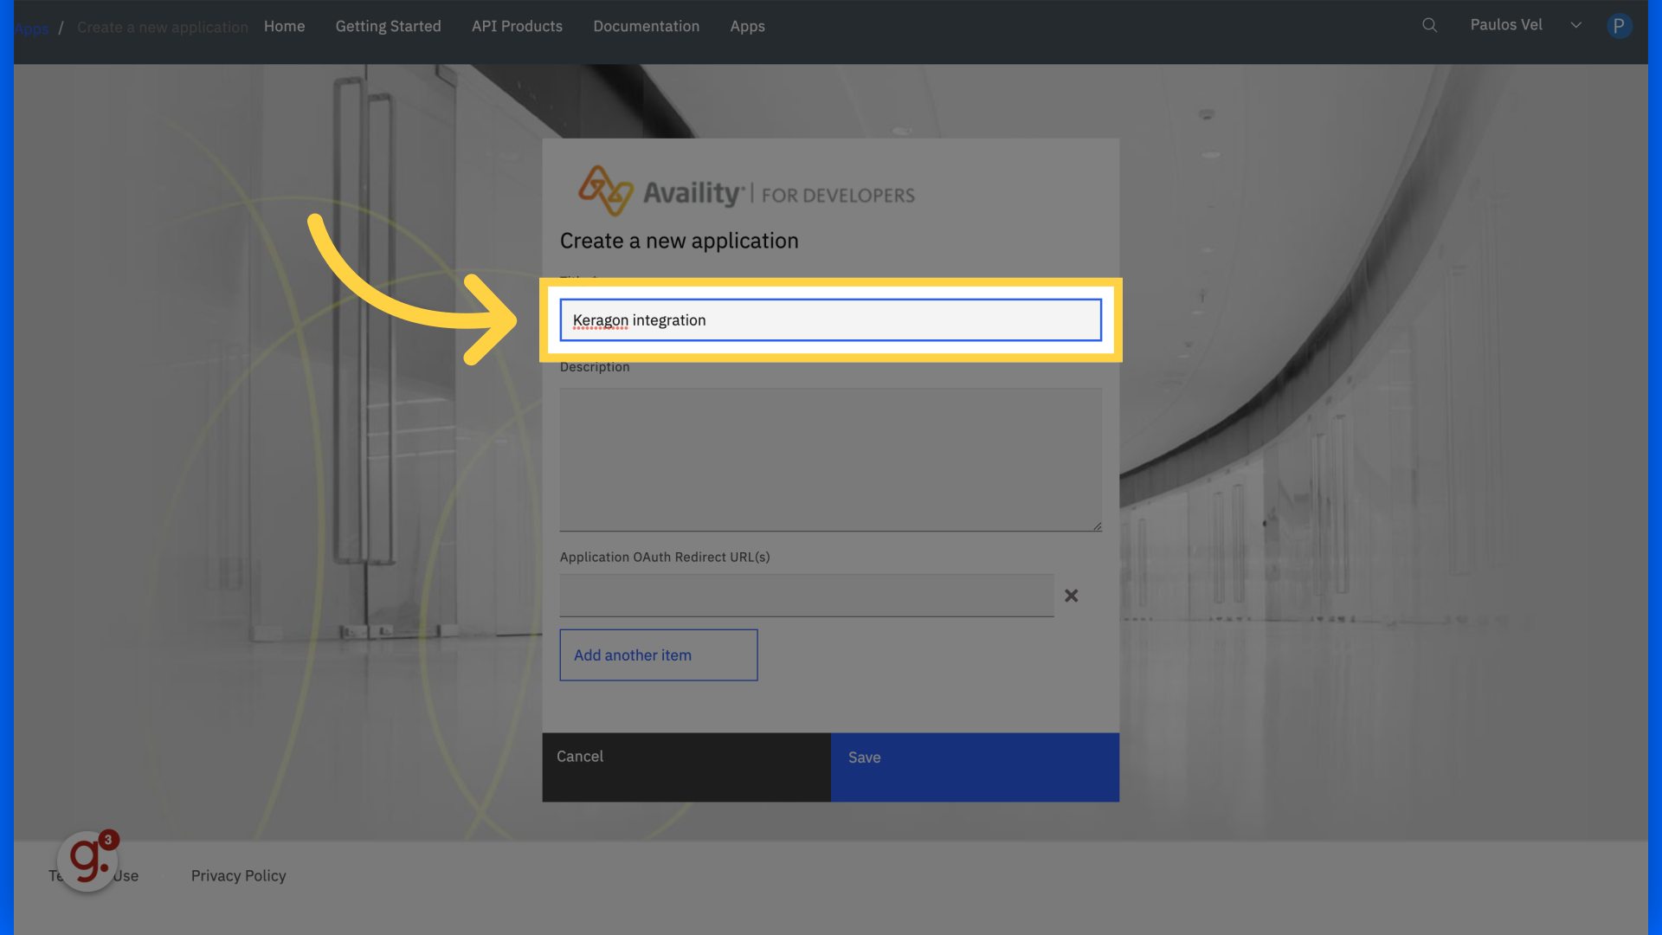
Task: Click the Add another item button
Action: click(x=658, y=655)
